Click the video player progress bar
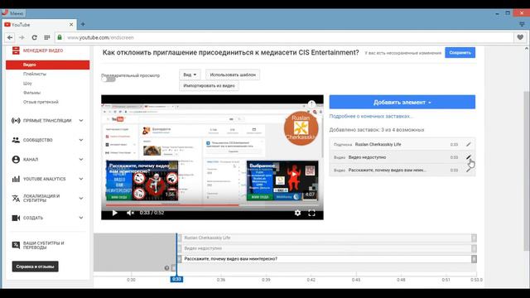Screen dimensions: 530x298 (212, 205)
